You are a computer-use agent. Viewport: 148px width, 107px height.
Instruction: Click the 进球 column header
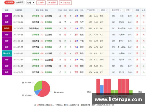coord(71,10)
